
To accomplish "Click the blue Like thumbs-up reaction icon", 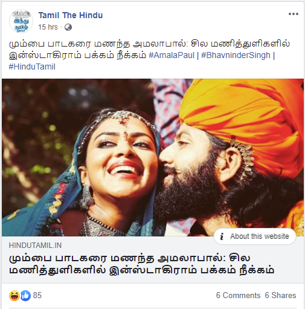I will click(x=25, y=296).
